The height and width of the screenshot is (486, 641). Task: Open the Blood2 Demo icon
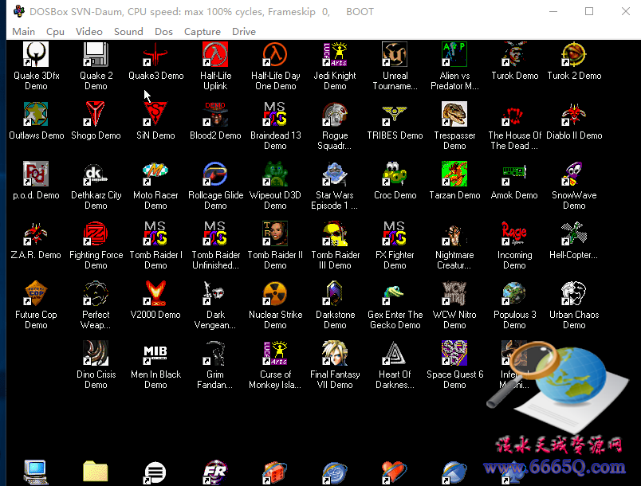(215, 114)
